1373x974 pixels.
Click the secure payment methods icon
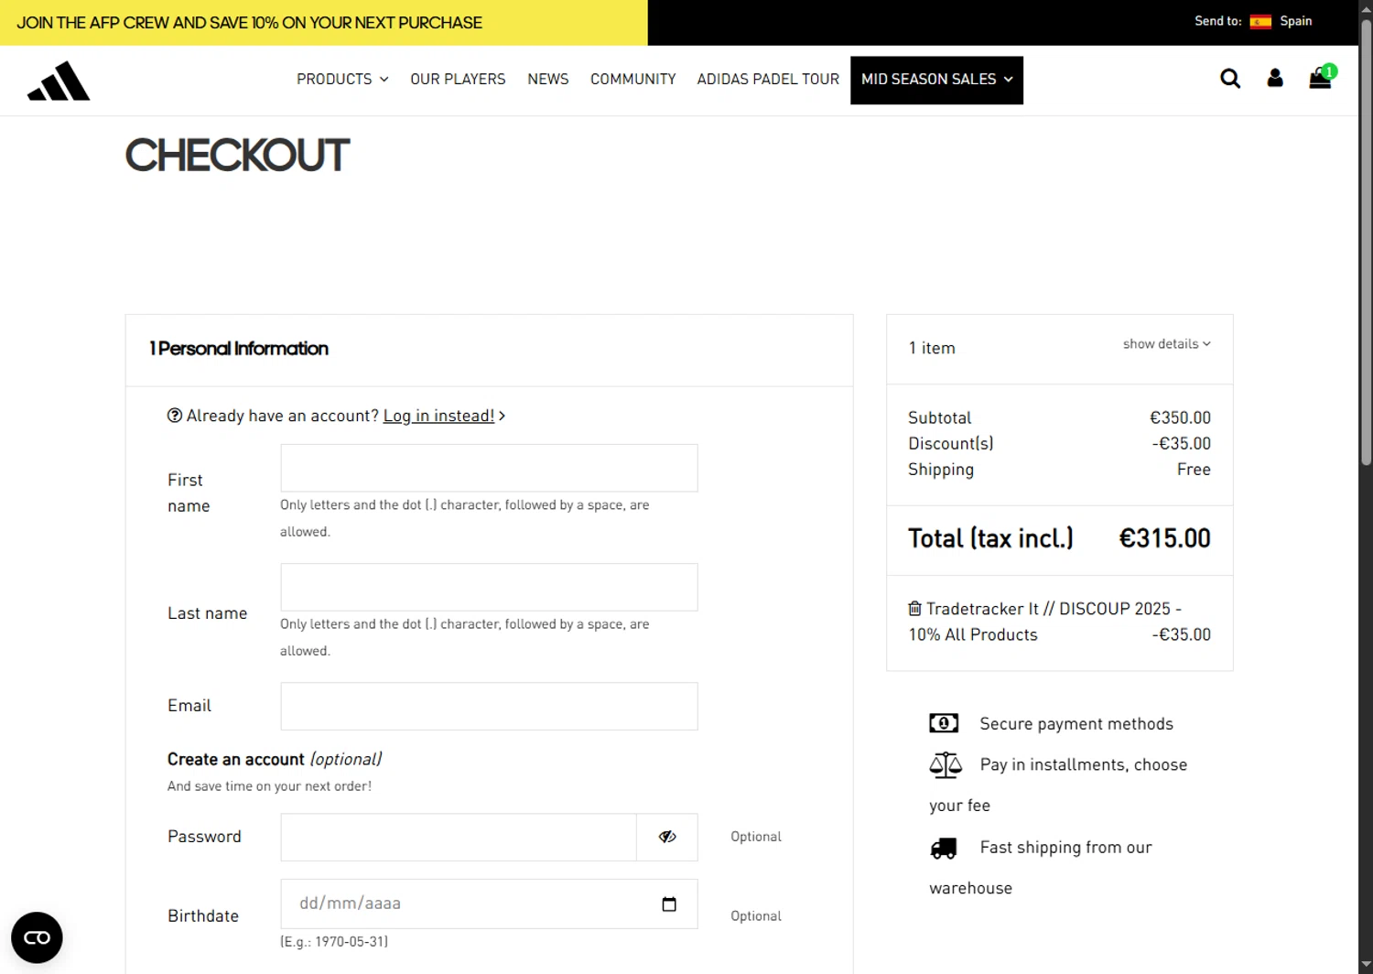[x=944, y=723]
